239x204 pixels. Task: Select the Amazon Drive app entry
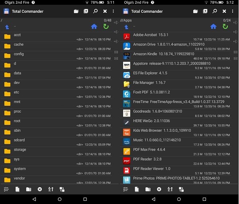176,46
